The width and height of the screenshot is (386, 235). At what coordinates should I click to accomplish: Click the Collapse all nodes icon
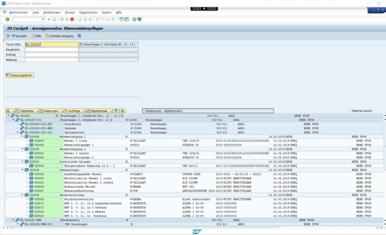pyautogui.click(x=122, y=111)
